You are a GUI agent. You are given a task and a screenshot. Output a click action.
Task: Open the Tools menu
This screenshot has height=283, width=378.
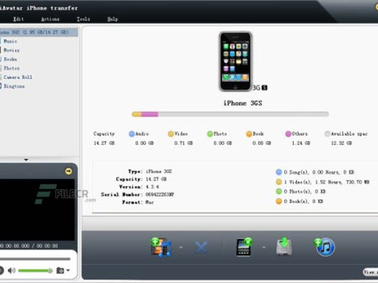click(x=83, y=19)
